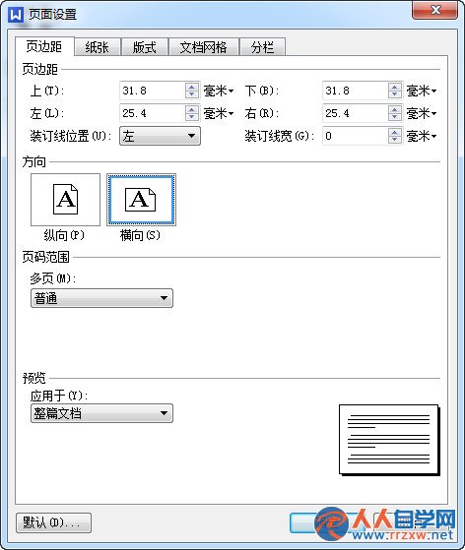Open the 装订线位置 gutter position dropdown

point(160,136)
